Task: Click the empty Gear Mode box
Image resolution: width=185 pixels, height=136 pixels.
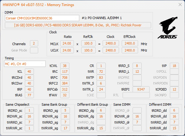Action: tap(34, 50)
